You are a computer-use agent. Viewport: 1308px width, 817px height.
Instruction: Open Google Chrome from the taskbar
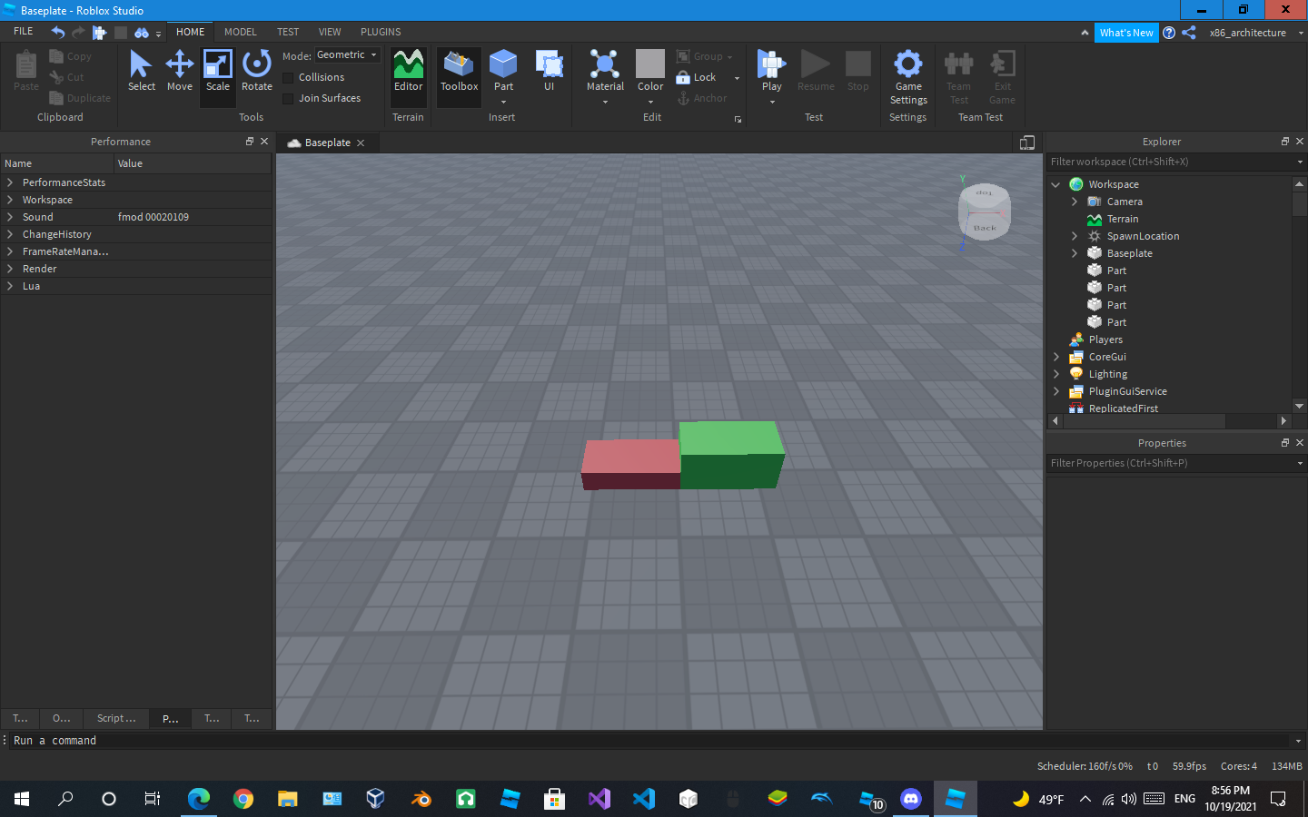tap(243, 799)
